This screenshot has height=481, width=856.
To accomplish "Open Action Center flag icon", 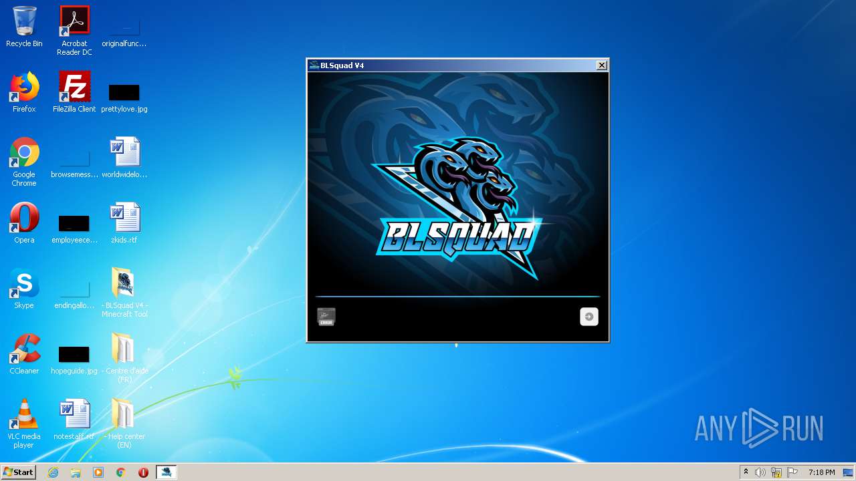I will 792,472.
